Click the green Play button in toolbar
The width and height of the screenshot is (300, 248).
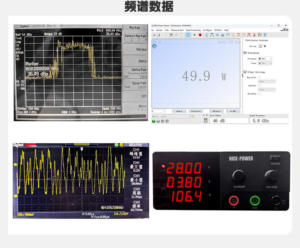pos(195,35)
